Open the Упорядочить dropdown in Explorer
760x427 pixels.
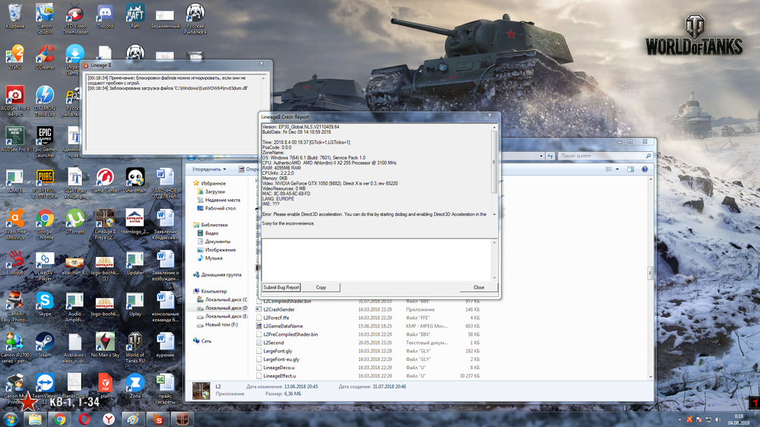(208, 169)
